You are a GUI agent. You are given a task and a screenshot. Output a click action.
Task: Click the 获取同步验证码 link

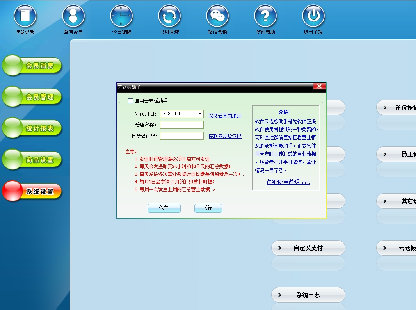[225, 136]
